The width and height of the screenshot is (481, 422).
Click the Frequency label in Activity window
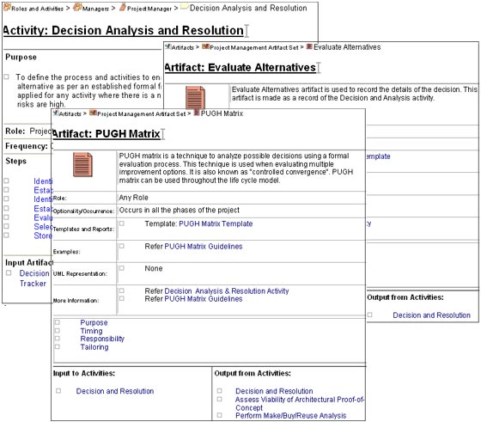tap(27, 146)
